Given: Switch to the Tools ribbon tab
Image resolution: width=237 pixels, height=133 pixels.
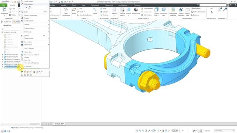Looking at the screenshot, I should click(74, 5).
